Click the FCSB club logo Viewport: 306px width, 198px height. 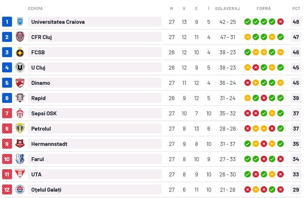click(x=20, y=52)
